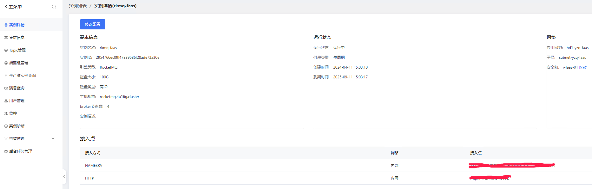
Task: Click the 后台任务管理 sidebar icon
Action: tap(6, 151)
